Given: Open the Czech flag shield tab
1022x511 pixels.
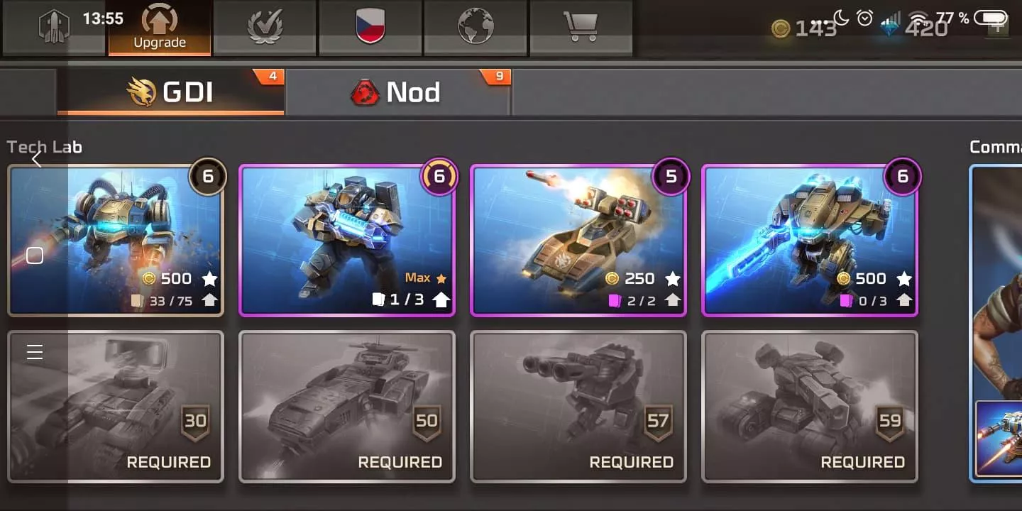Looking at the screenshot, I should [370, 28].
